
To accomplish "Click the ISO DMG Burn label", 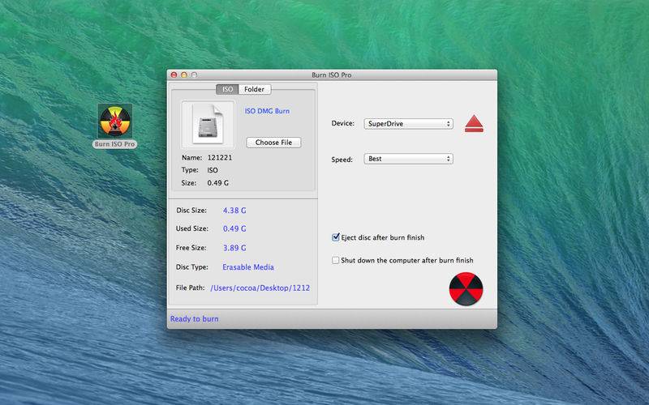I will 267,111.
